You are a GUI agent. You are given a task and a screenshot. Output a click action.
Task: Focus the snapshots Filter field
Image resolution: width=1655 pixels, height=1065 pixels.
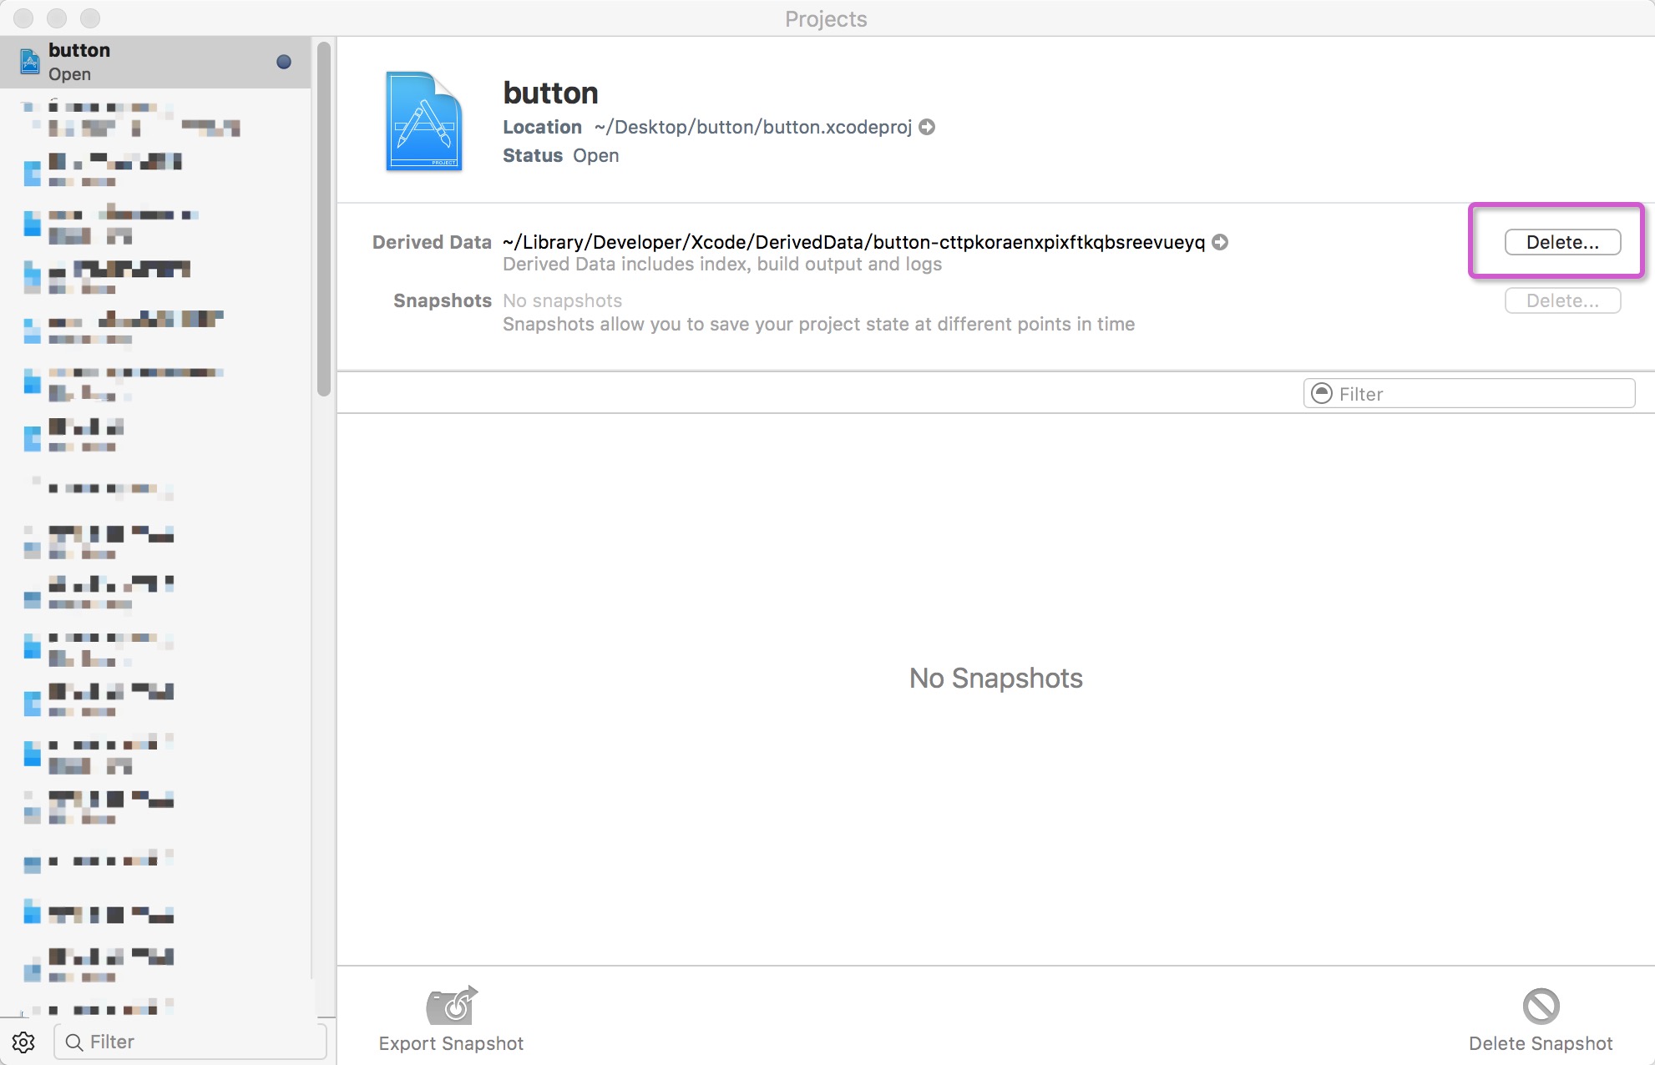coord(1469,393)
